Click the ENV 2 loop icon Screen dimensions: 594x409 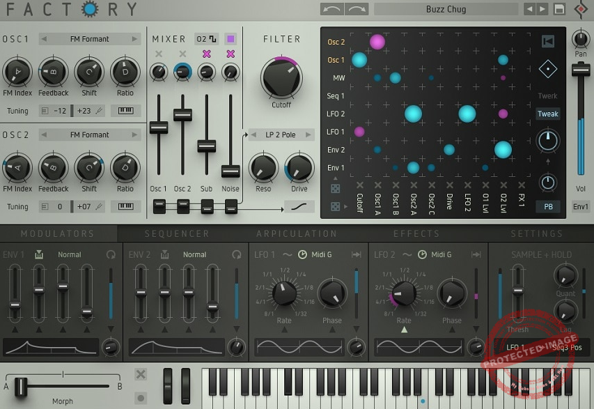coord(236,255)
